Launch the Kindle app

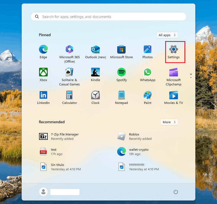pos(95,75)
